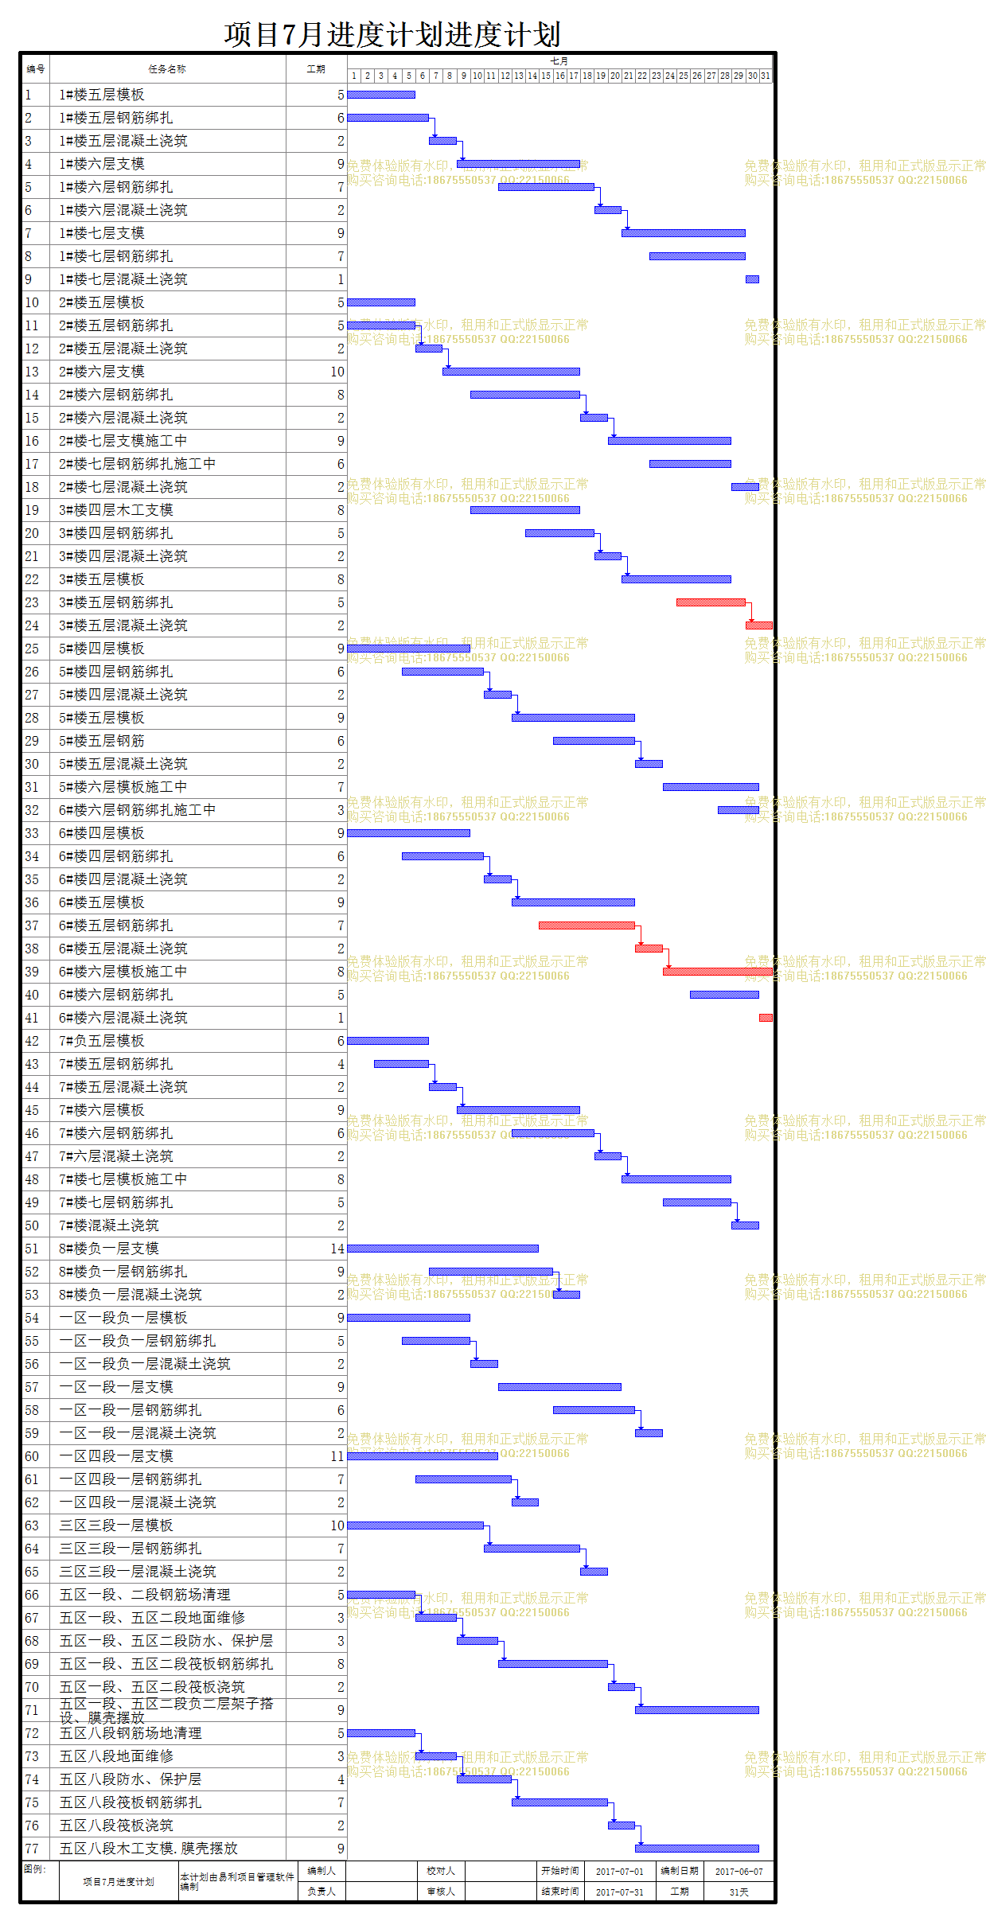Click the task '2#楼七层支模施工中'
986x1921 pixels.
[123, 441]
